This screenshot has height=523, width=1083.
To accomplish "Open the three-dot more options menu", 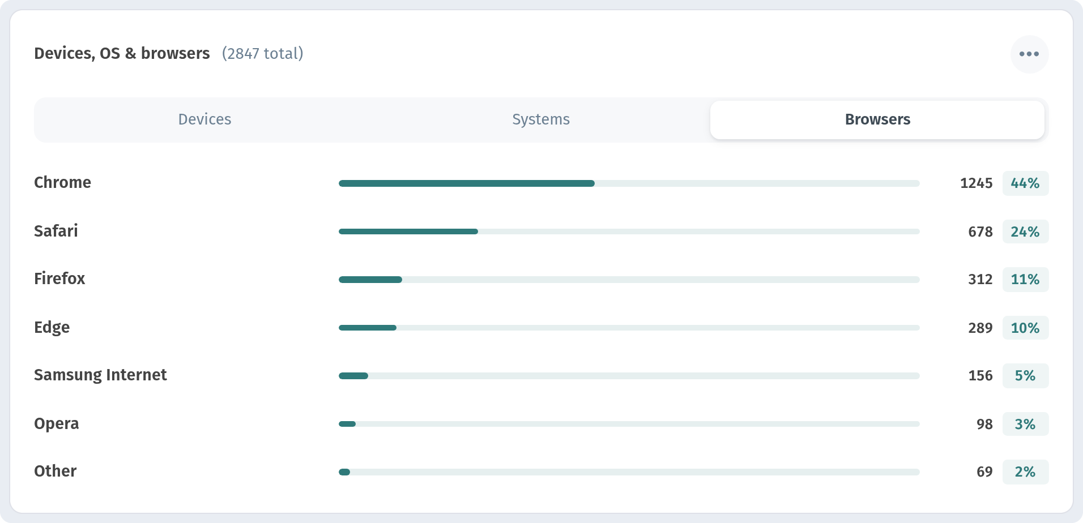I will (1029, 54).
